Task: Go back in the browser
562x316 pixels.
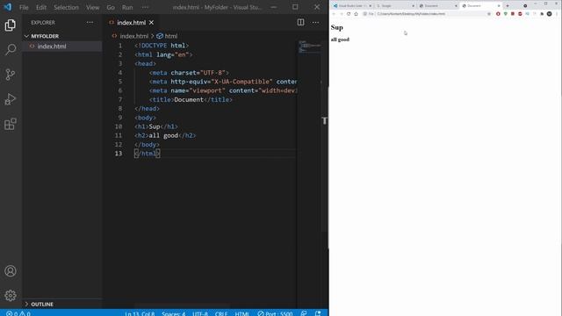Action: click(x=334, y=14)
